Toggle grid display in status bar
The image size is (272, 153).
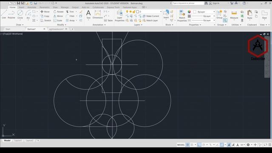point(187,144)
